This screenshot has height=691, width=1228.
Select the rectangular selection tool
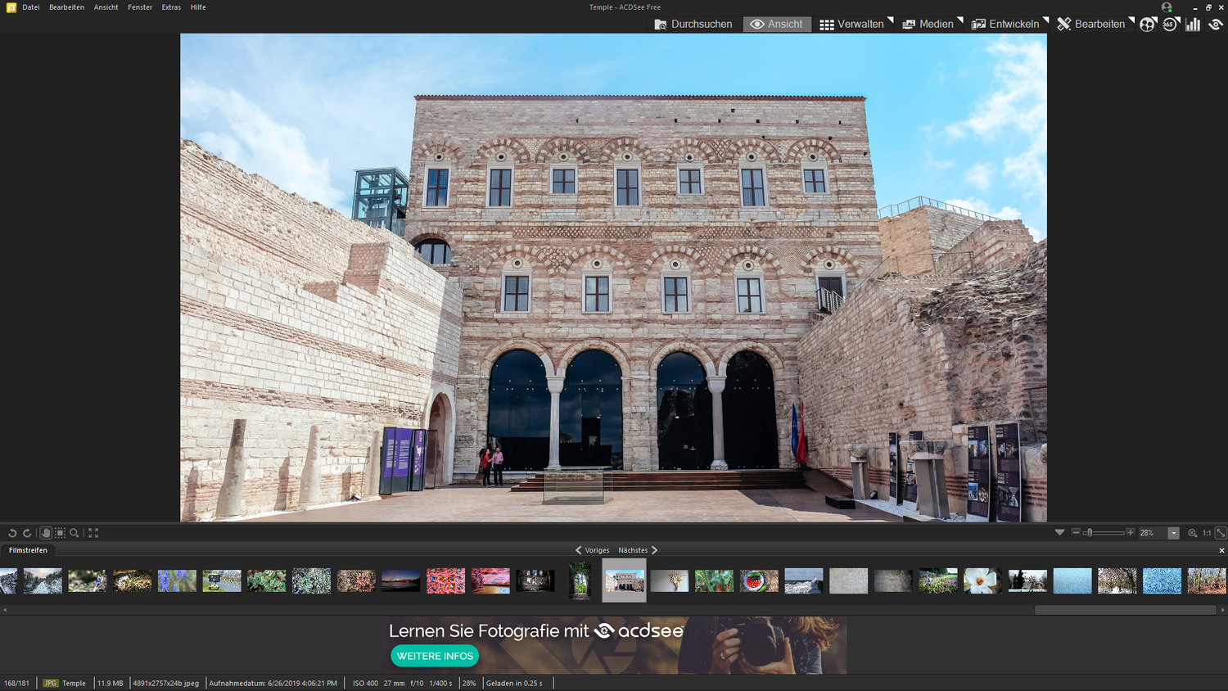pyautogui.click(x=60, y=532)
